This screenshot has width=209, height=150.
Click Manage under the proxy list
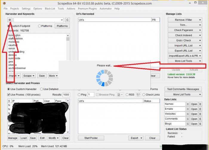pos(13,138)
